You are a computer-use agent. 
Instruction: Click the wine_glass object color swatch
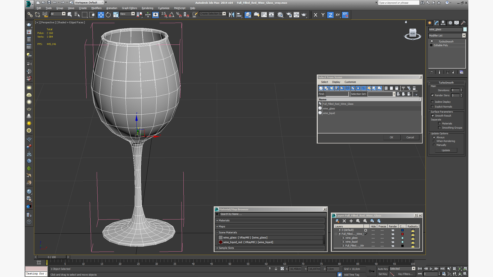click(465, 29)
